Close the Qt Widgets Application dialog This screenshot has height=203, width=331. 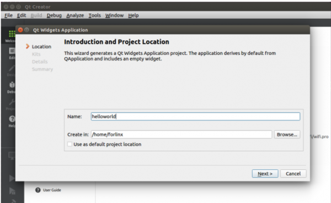[x=20, y=30]
